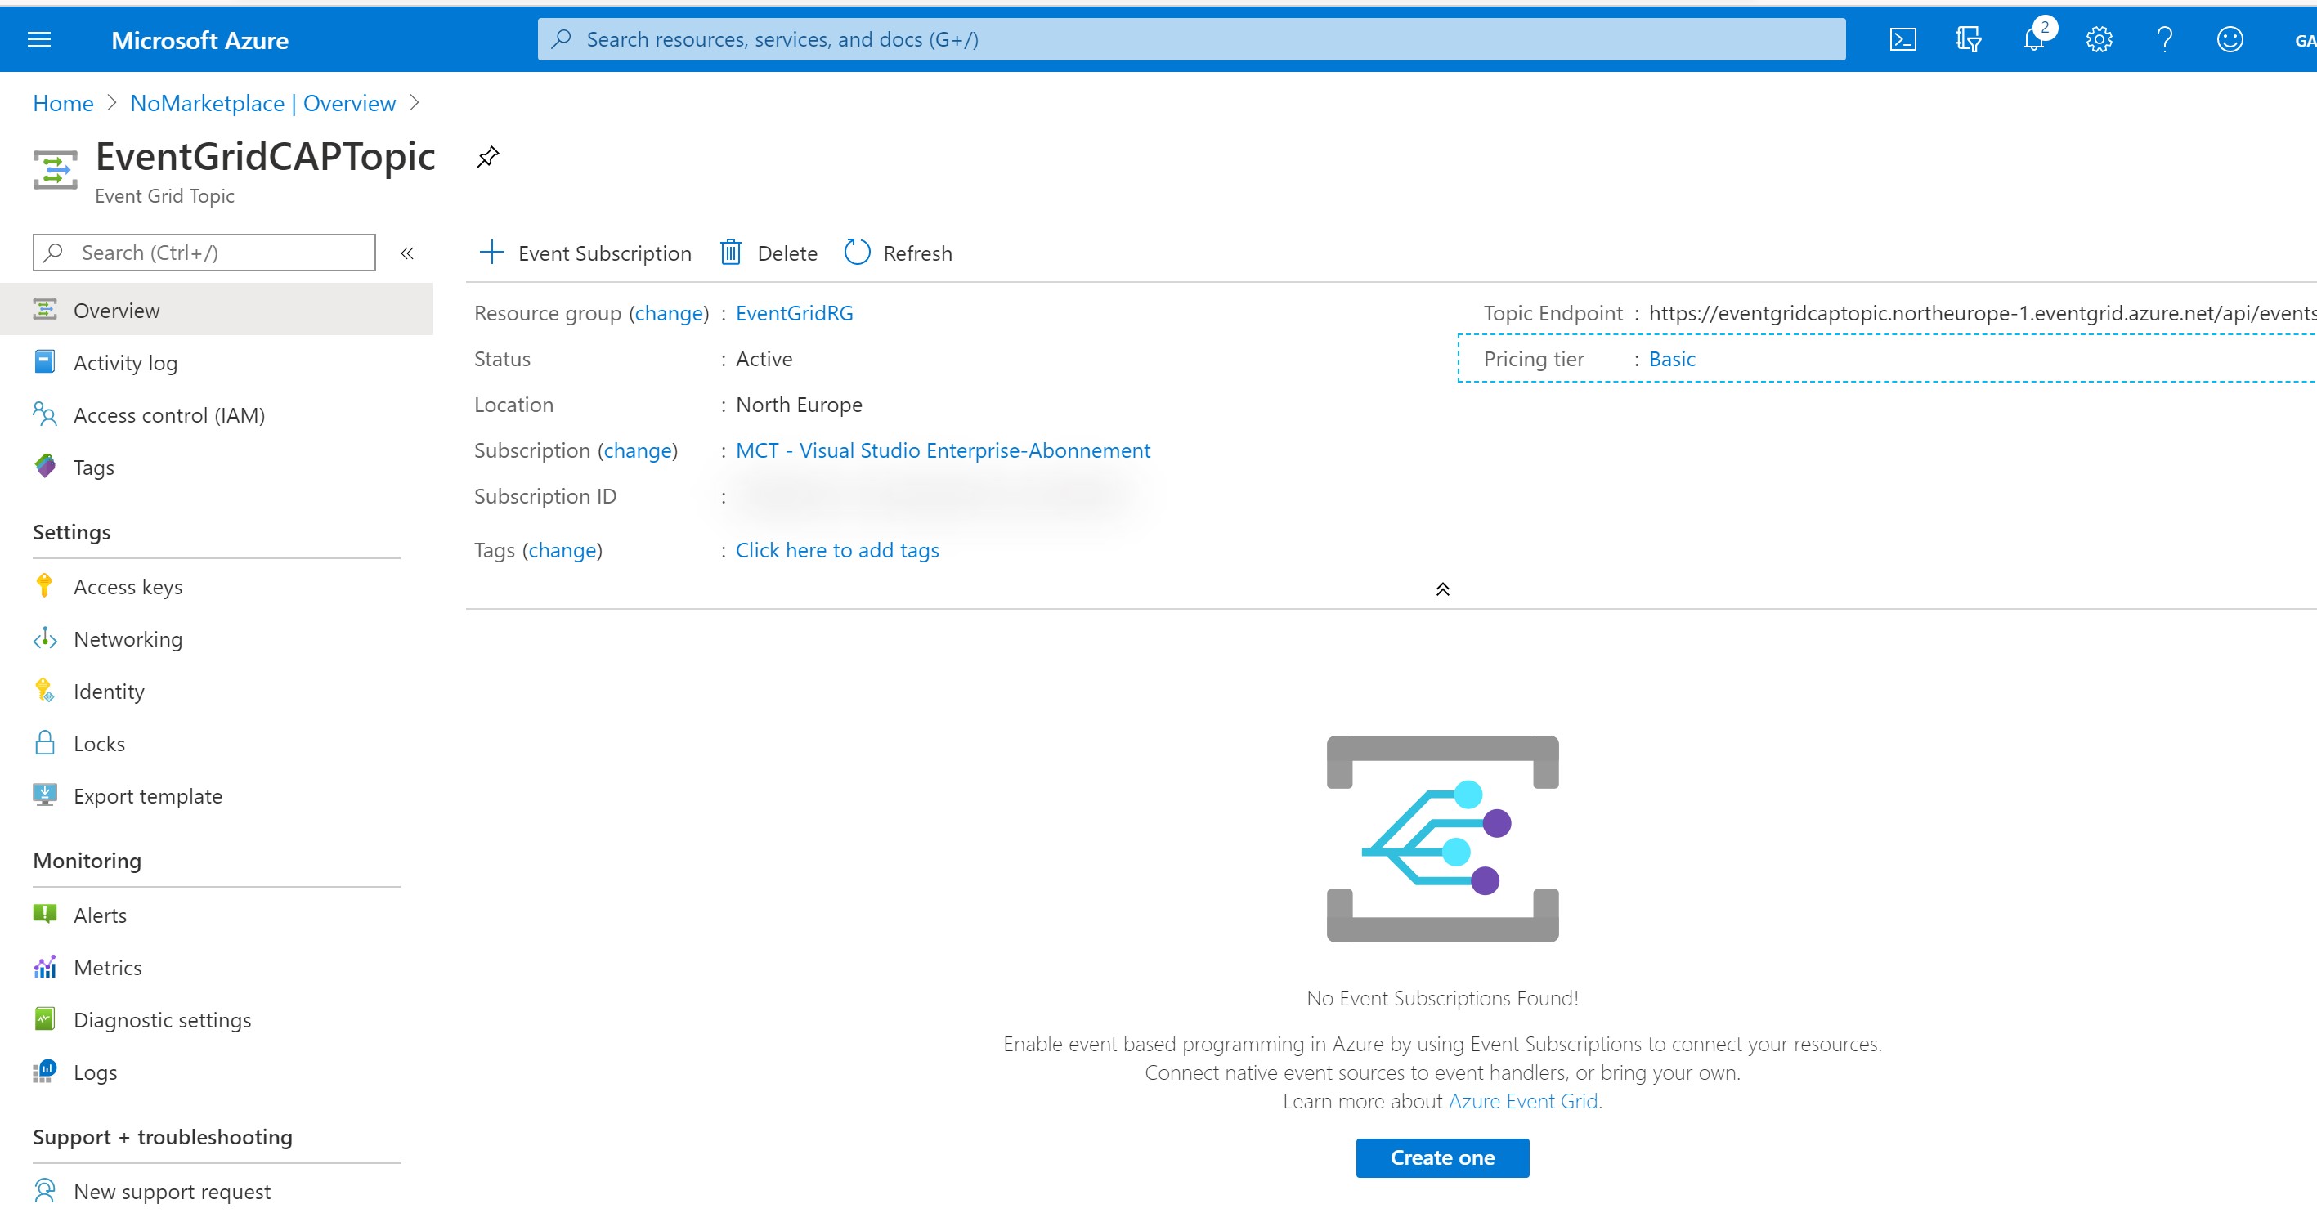Open the portal hamburger menu

[39, 39]
